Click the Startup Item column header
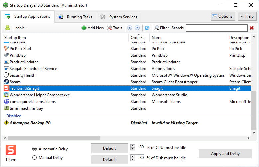259x167 pixels. tap(65, 37)
